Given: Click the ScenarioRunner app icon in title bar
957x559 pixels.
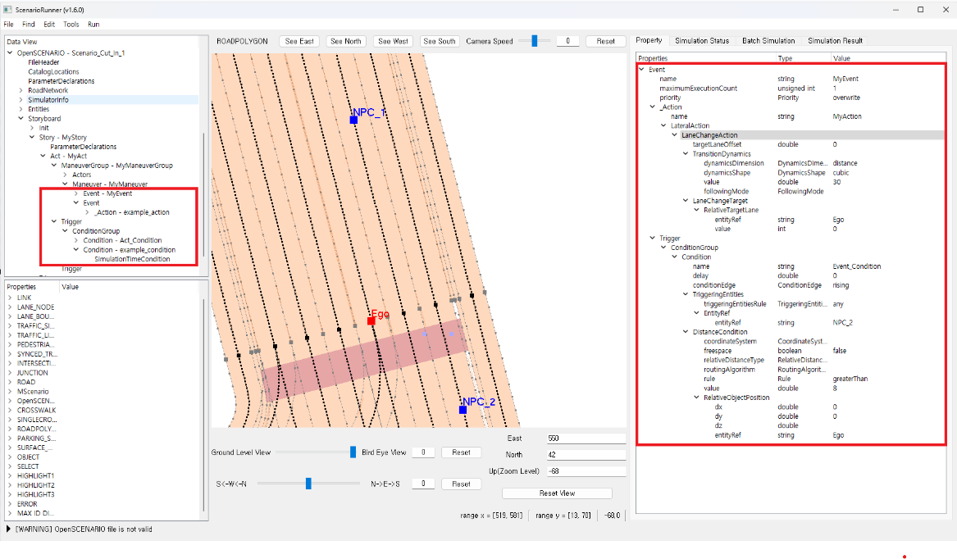Looking at the screenshot, I should [x=8, y=10].
